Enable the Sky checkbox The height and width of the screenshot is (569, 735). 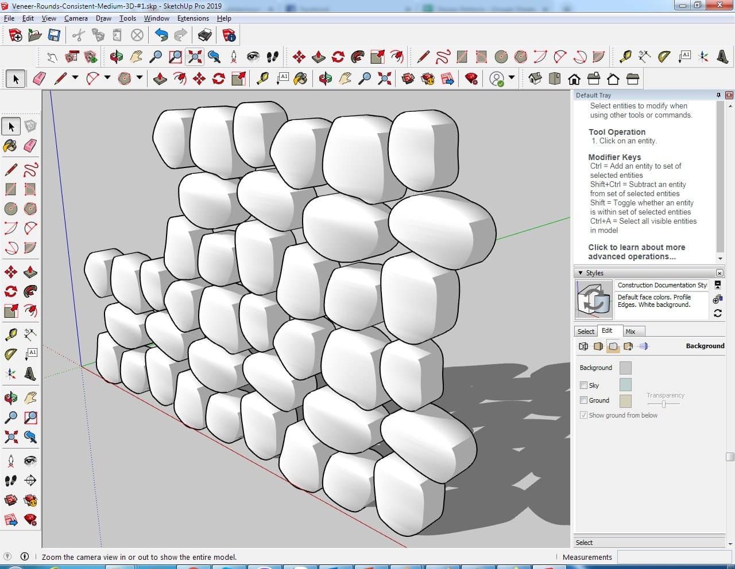(x=583, y=385)
